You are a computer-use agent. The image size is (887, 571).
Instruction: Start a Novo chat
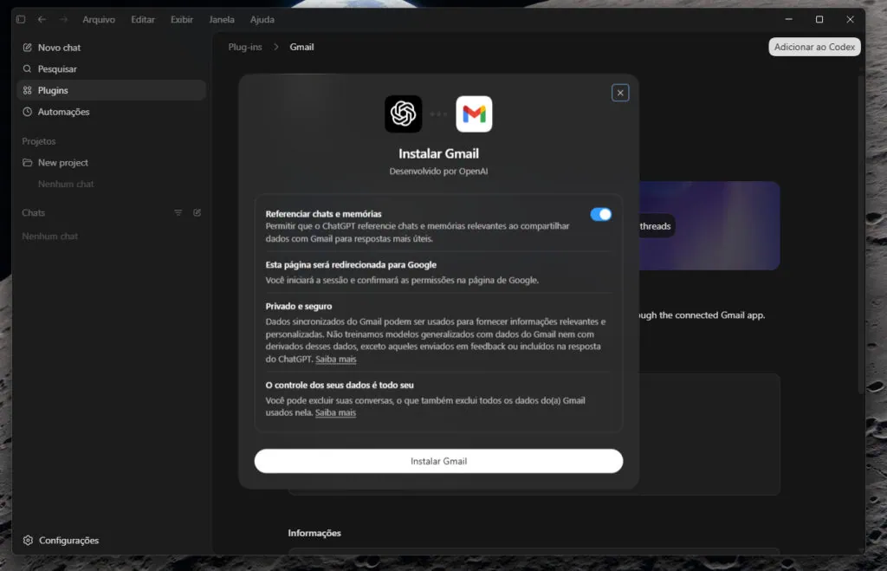pyautogui.click(x=112, y=48)
